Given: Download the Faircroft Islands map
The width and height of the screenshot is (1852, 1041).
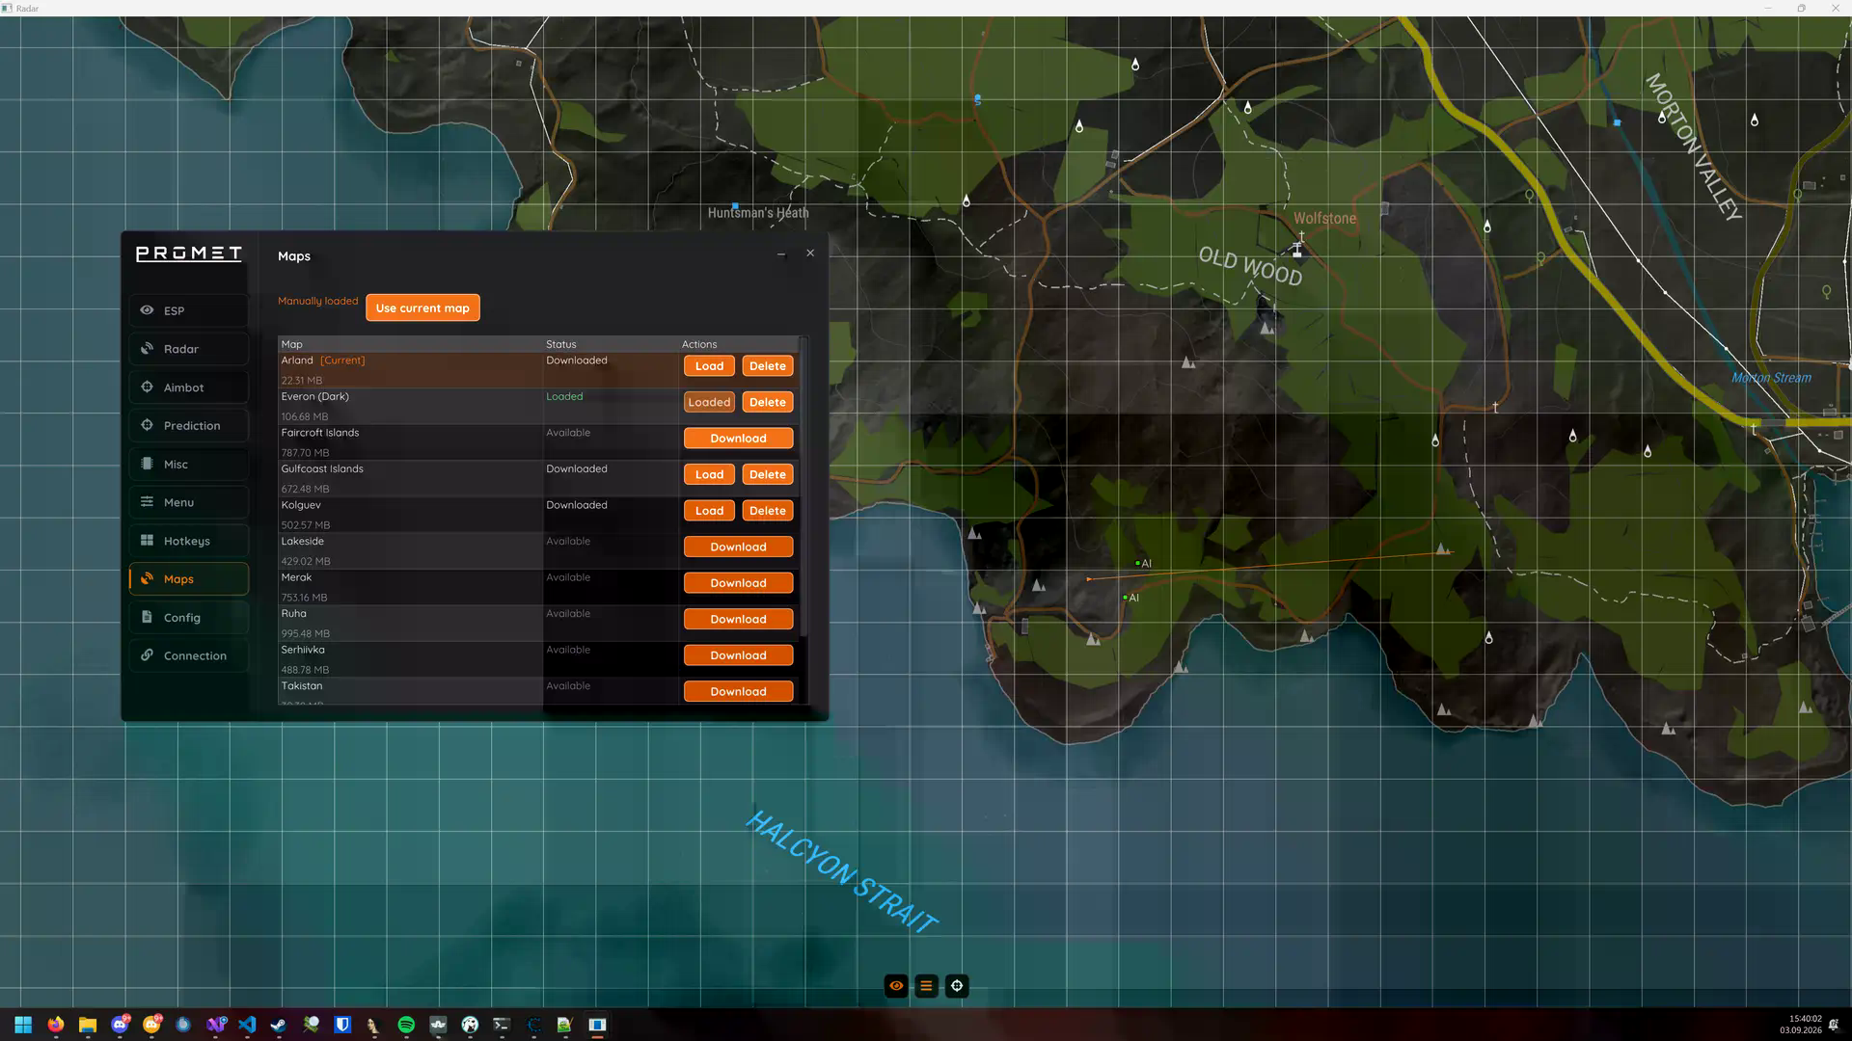Looking at the screenshot, I should (739, 439).
